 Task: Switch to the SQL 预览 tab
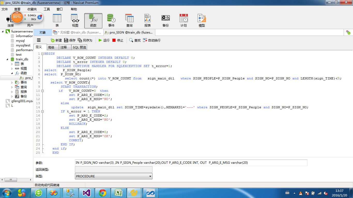click(79, 47)
